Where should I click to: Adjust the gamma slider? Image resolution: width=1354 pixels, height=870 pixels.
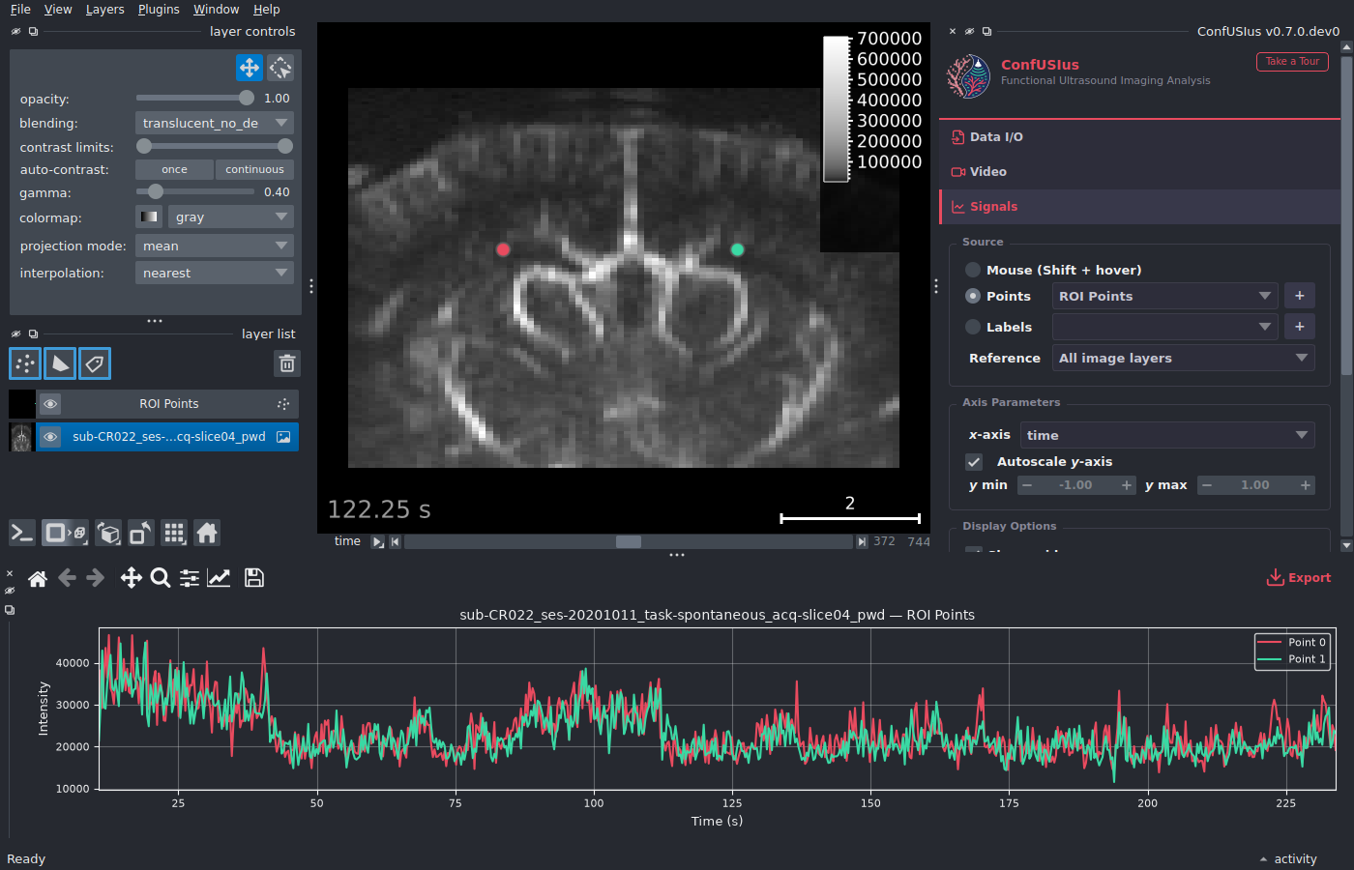point(195,191)
